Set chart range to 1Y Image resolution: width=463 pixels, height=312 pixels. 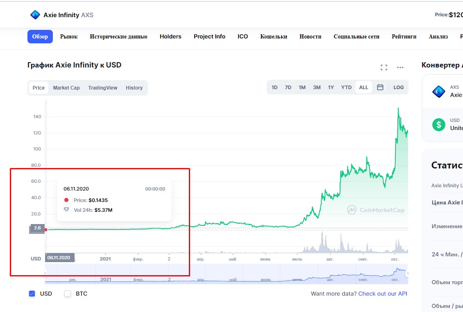pos(331,87)
